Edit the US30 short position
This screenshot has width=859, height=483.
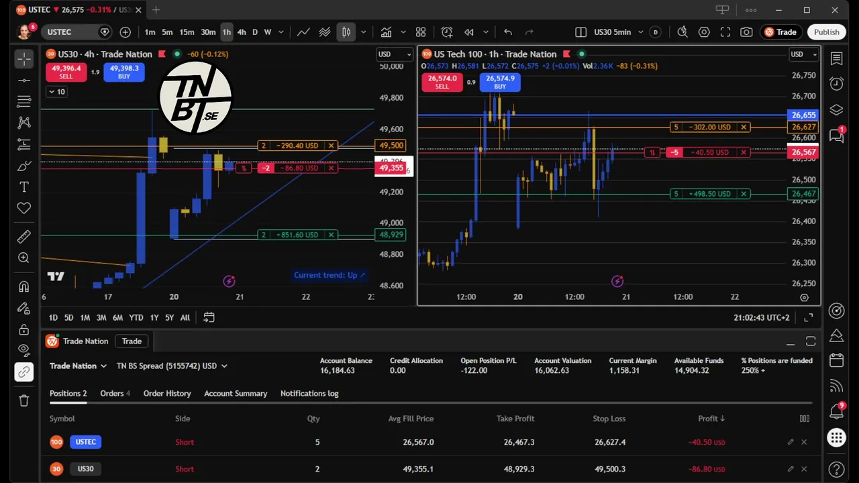791,469
